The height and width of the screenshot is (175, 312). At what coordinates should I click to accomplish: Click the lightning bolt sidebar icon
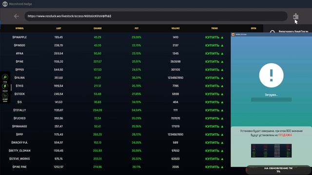pyautogui.click(x=5, y=86)
